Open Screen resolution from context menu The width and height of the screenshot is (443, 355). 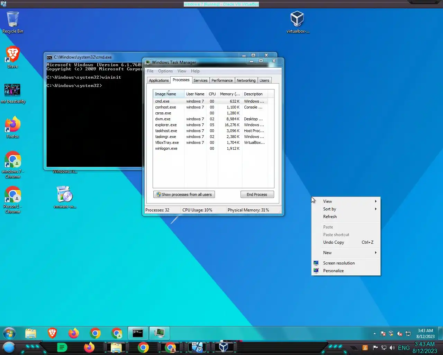[346, 263]
